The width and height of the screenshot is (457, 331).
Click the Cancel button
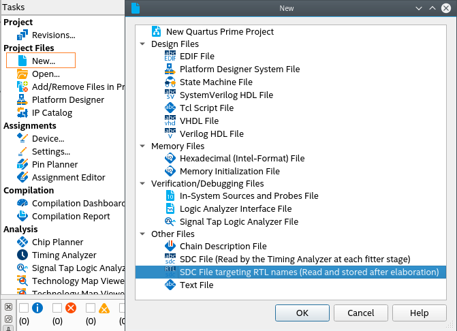(360, 313)
